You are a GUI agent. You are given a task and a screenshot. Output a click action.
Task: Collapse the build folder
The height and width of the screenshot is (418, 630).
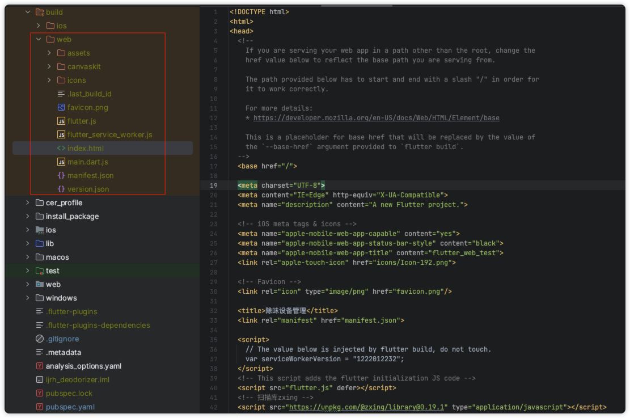(x=28, y=12)
